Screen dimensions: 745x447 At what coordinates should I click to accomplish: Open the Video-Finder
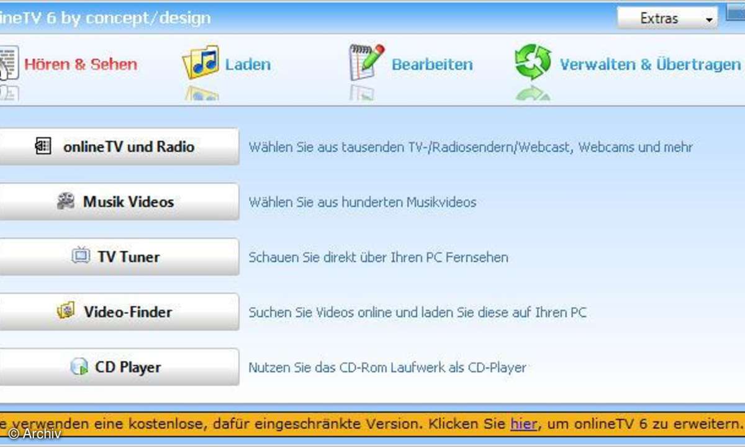[x=119, y=312]
